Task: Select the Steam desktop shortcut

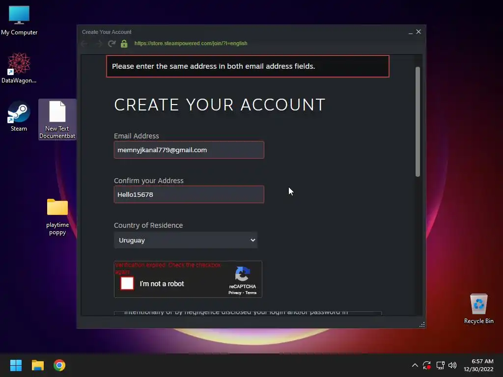Action: pos(19,116)
